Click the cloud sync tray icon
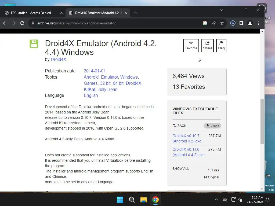 coord(225,200)
